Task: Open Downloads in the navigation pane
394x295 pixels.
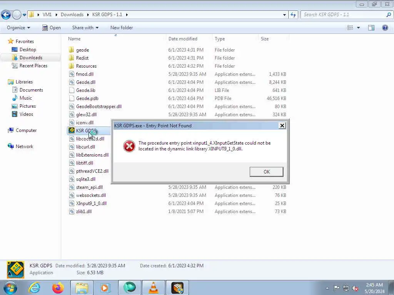Action: (x=31, y=58)
